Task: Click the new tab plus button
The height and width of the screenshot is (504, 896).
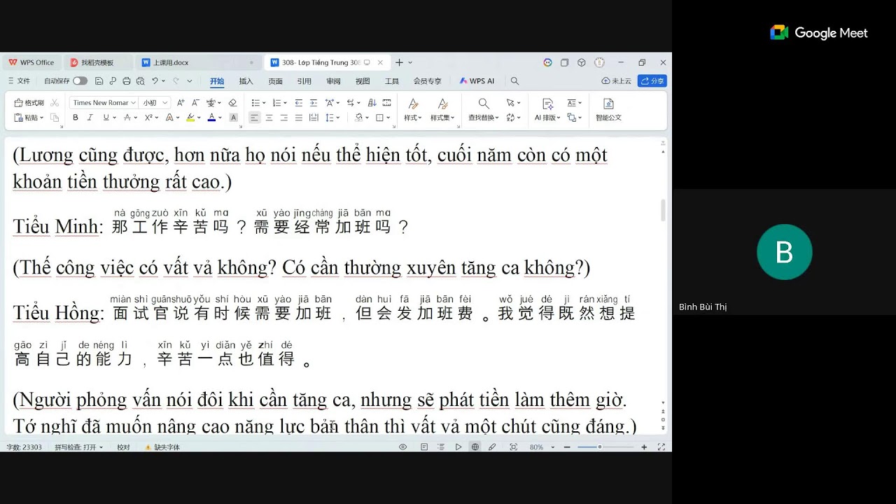Action: 399,62
